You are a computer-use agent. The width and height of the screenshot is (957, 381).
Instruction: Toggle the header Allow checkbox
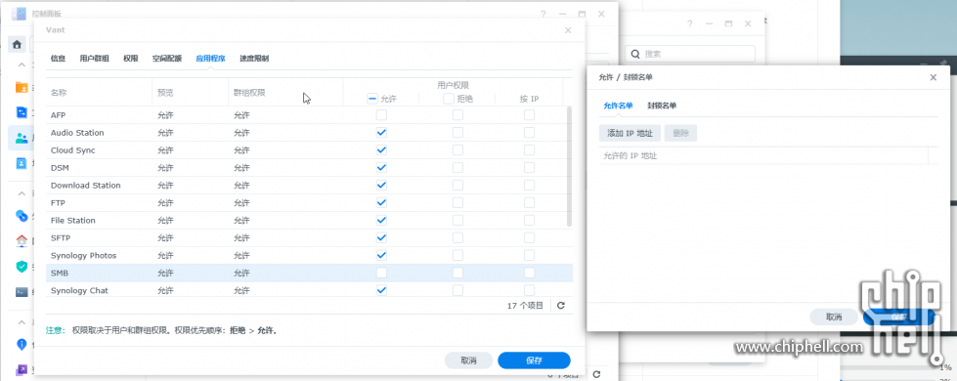(372, 98)
